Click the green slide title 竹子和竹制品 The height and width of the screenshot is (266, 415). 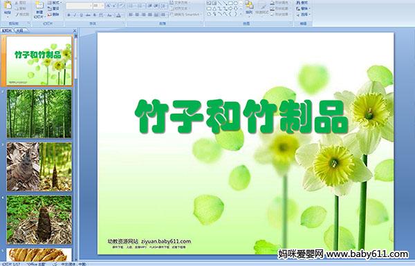pos(241,116)
